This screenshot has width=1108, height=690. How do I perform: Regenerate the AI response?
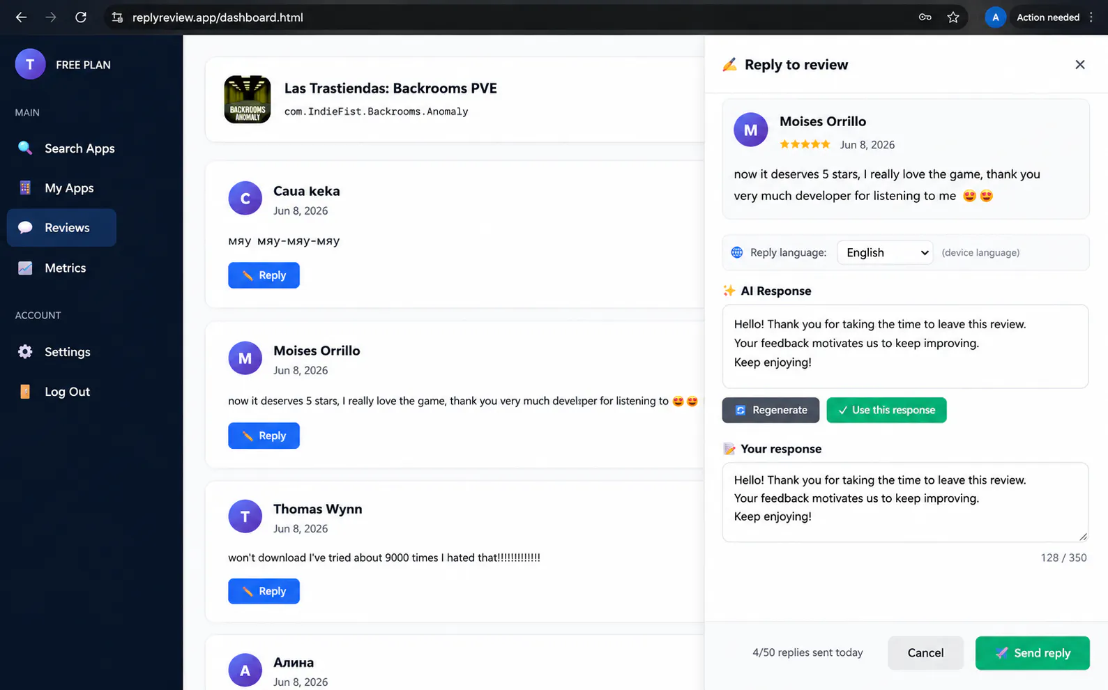click(x=771, y=410)
